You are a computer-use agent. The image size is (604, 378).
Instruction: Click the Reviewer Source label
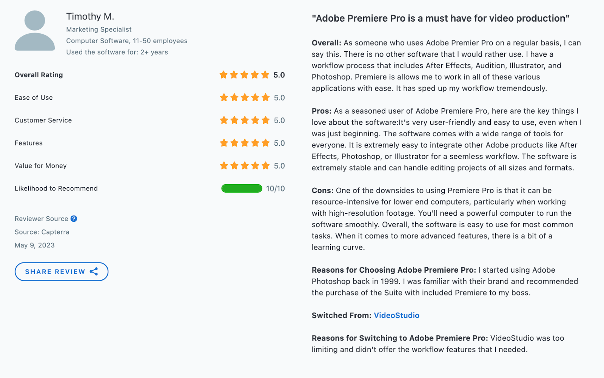click(42, 219)
